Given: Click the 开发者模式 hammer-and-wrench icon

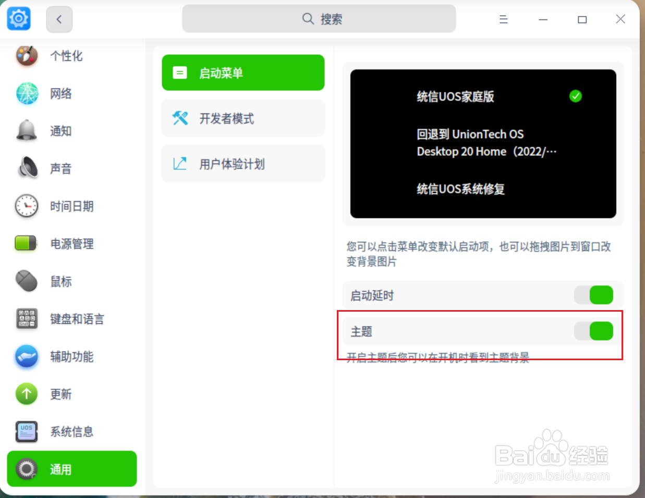Looking at the screenshot, I should (180, 118).
